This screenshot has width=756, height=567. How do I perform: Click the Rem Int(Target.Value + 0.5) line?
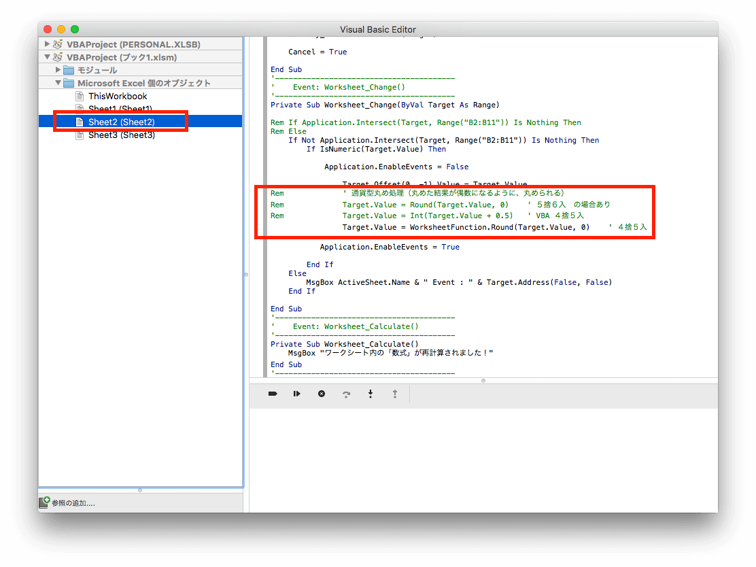coord(427,216)
